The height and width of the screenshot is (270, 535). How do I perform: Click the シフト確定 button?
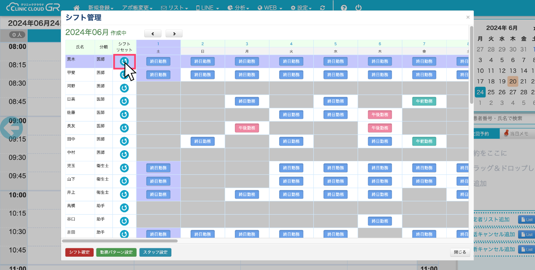[79, 252]
